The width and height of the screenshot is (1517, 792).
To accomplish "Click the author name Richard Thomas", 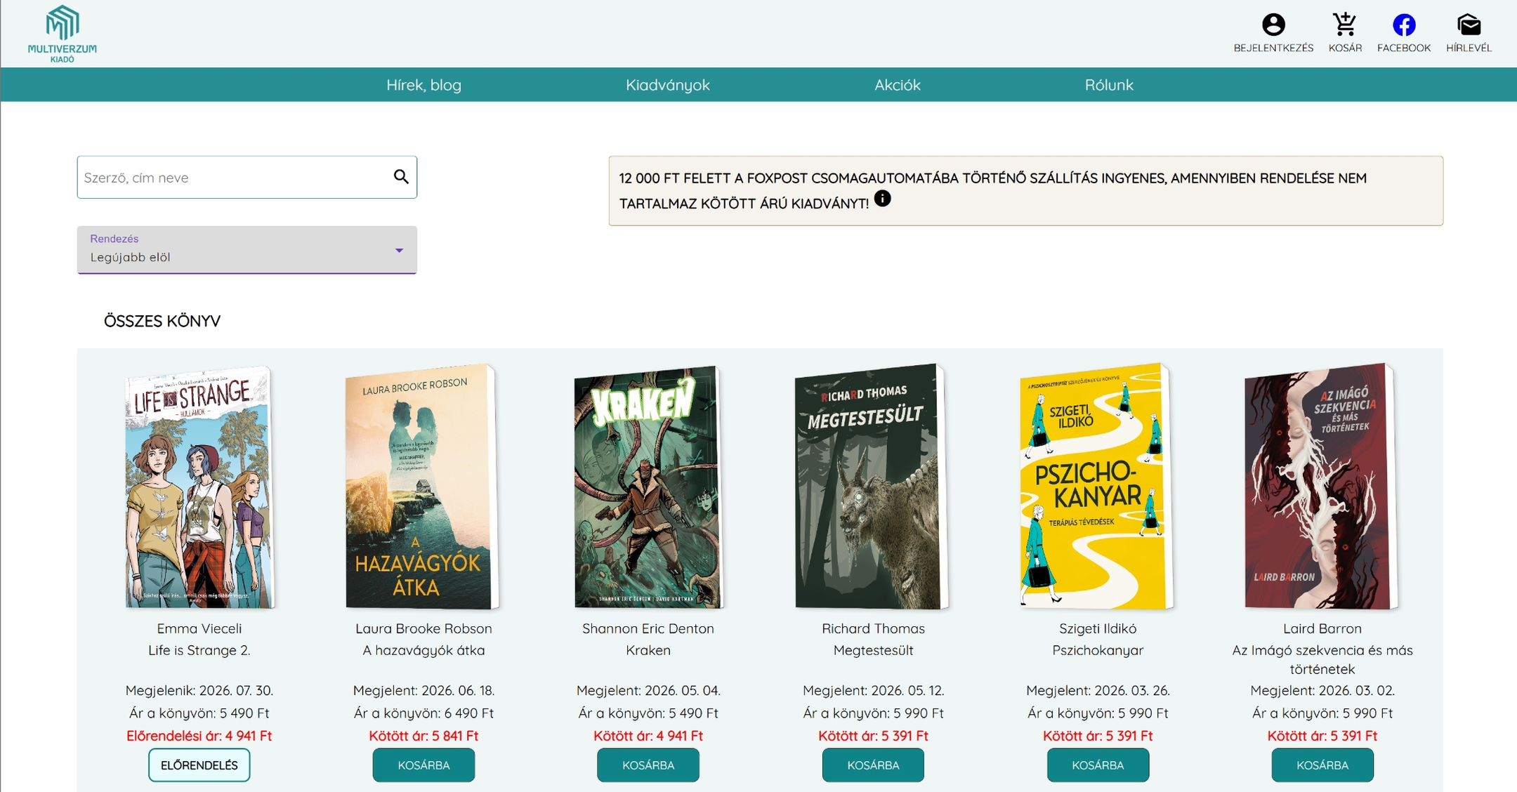I will click(x=873, y=628).
